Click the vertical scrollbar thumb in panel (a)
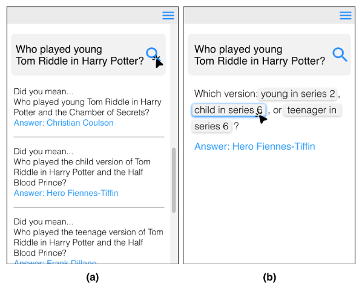 click(174, 180)
